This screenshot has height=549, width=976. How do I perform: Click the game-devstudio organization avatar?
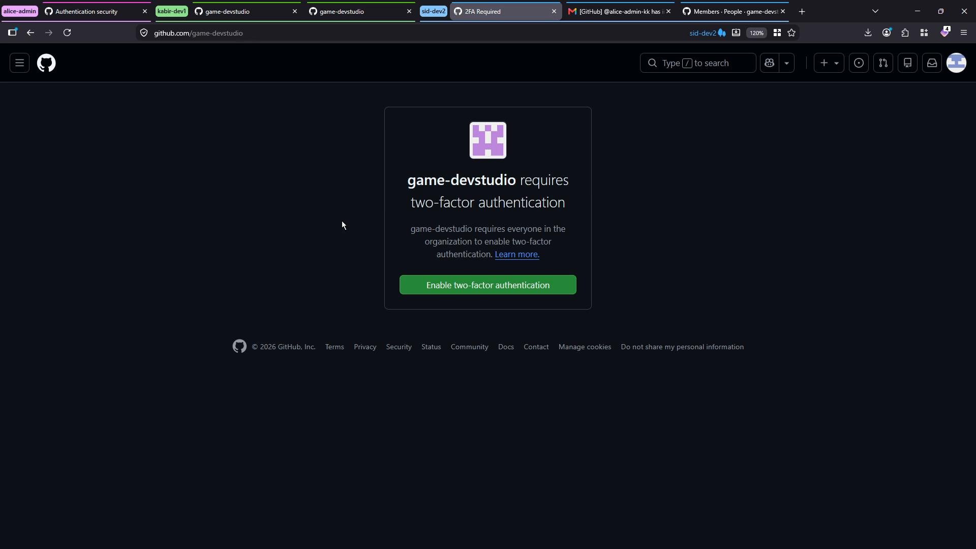(487, 140)
